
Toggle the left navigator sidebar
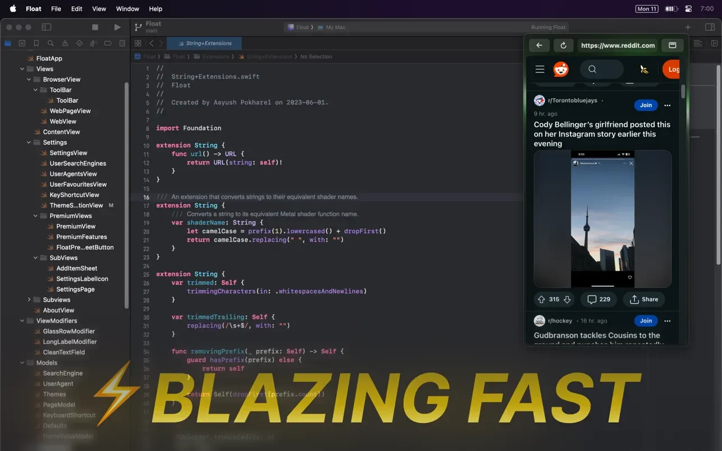47,27
